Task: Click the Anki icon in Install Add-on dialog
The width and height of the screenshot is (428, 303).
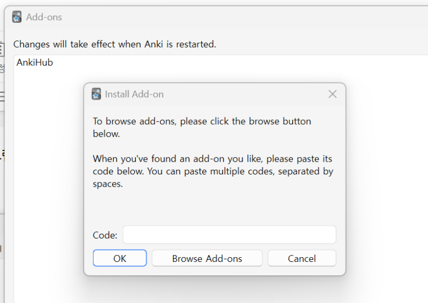Action: tap(96, 94)
